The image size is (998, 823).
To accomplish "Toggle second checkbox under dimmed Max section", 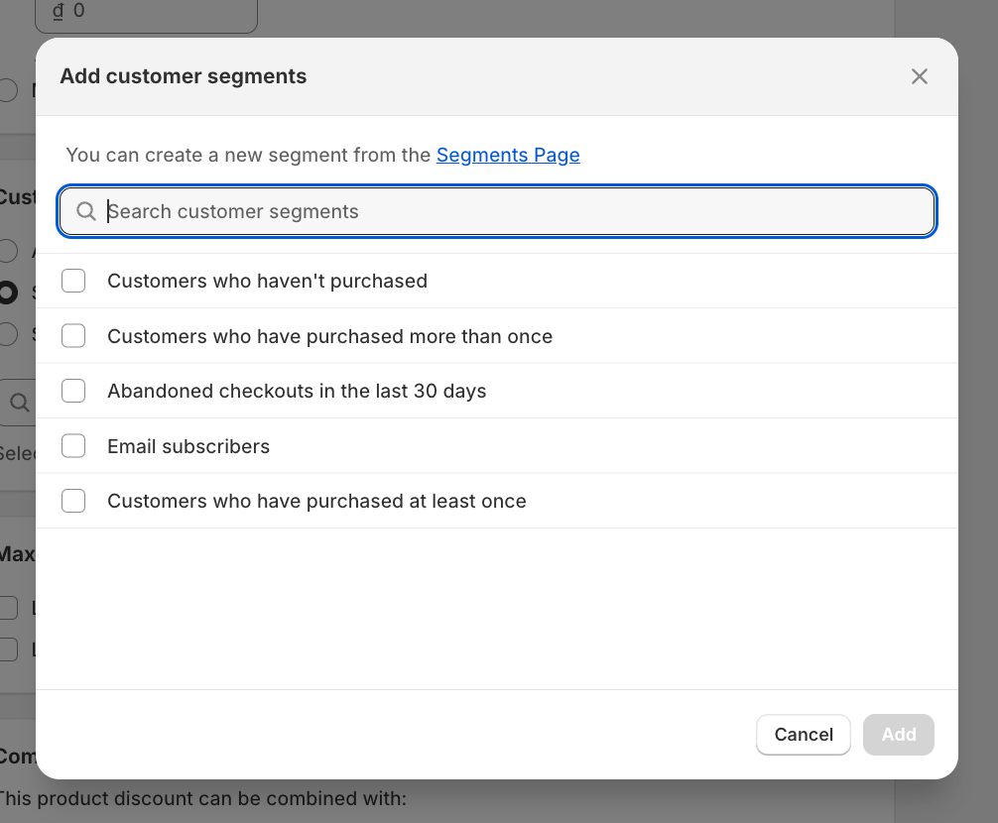I will pos(9,649).
